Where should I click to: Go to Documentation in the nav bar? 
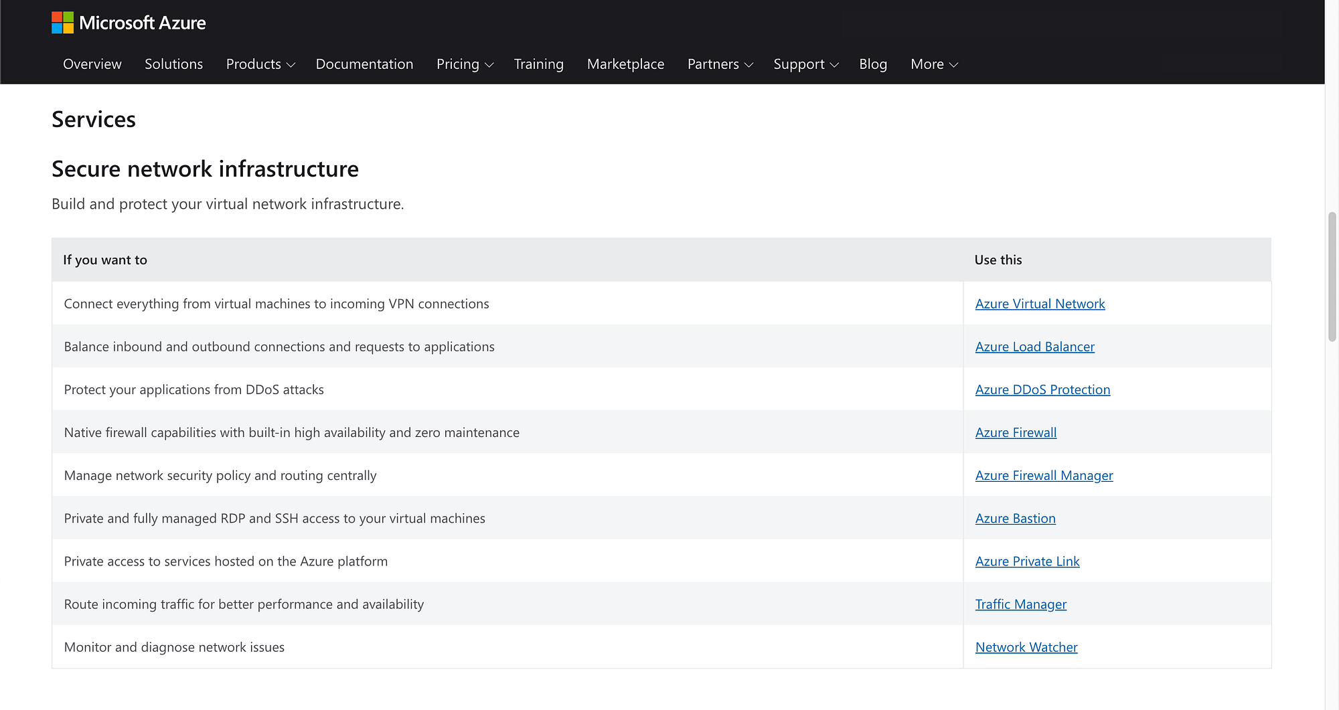tap(364, 64)
